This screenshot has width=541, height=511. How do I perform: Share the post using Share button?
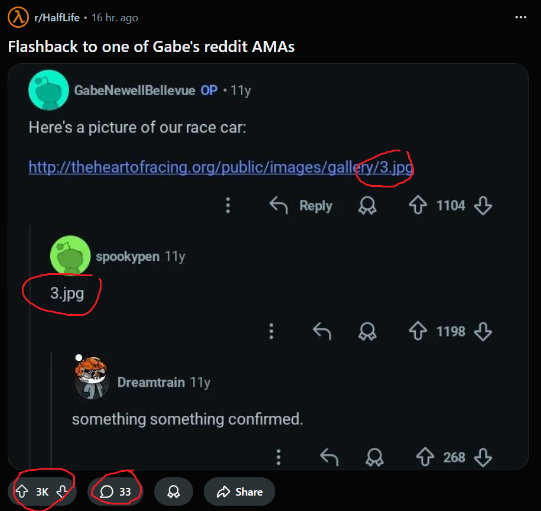[239, 491]
